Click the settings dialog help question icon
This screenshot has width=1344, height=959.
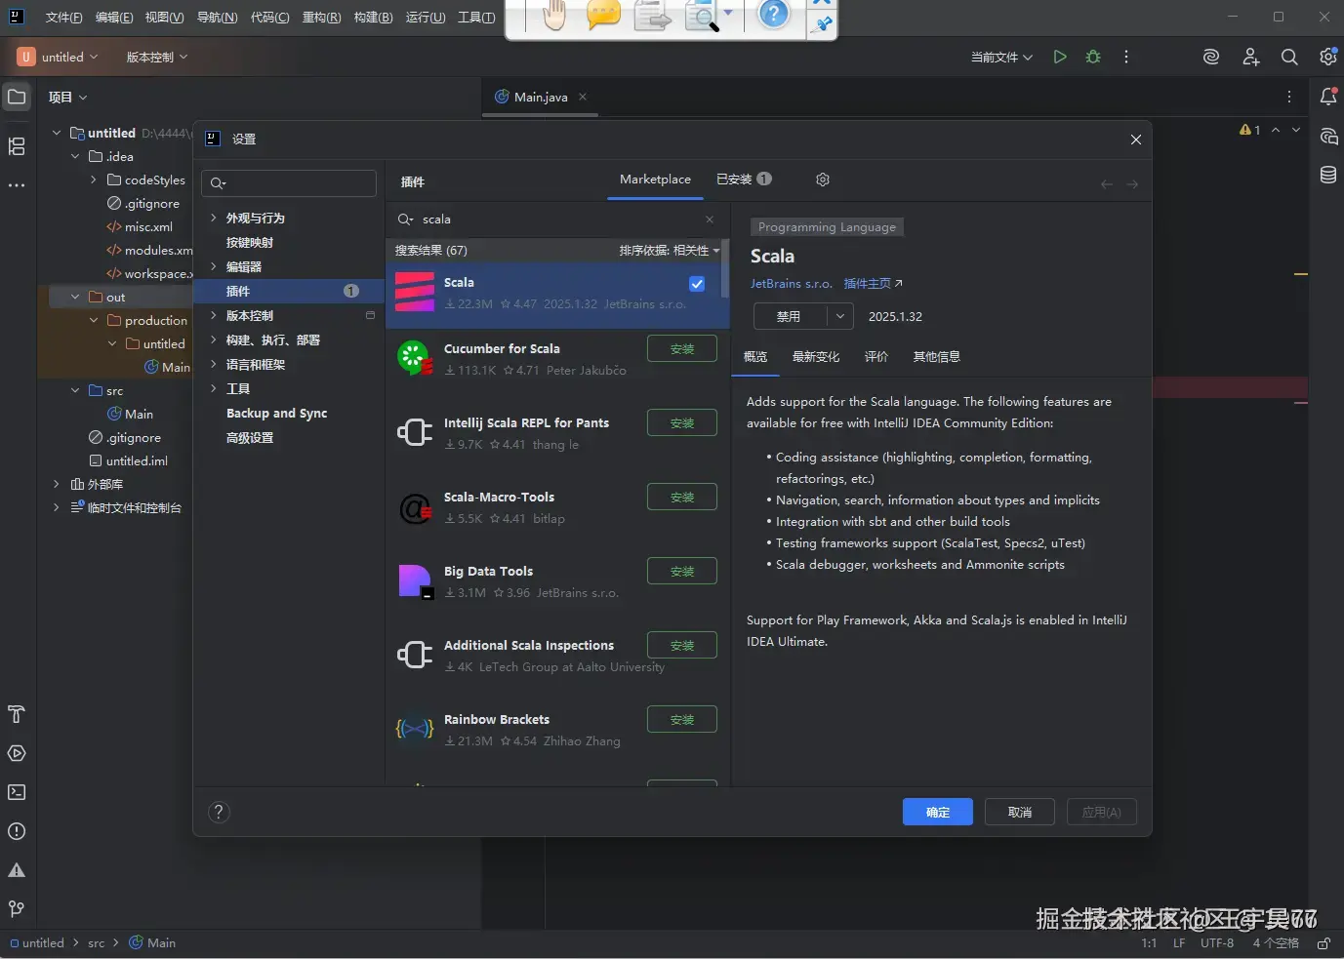pos(220,812)
